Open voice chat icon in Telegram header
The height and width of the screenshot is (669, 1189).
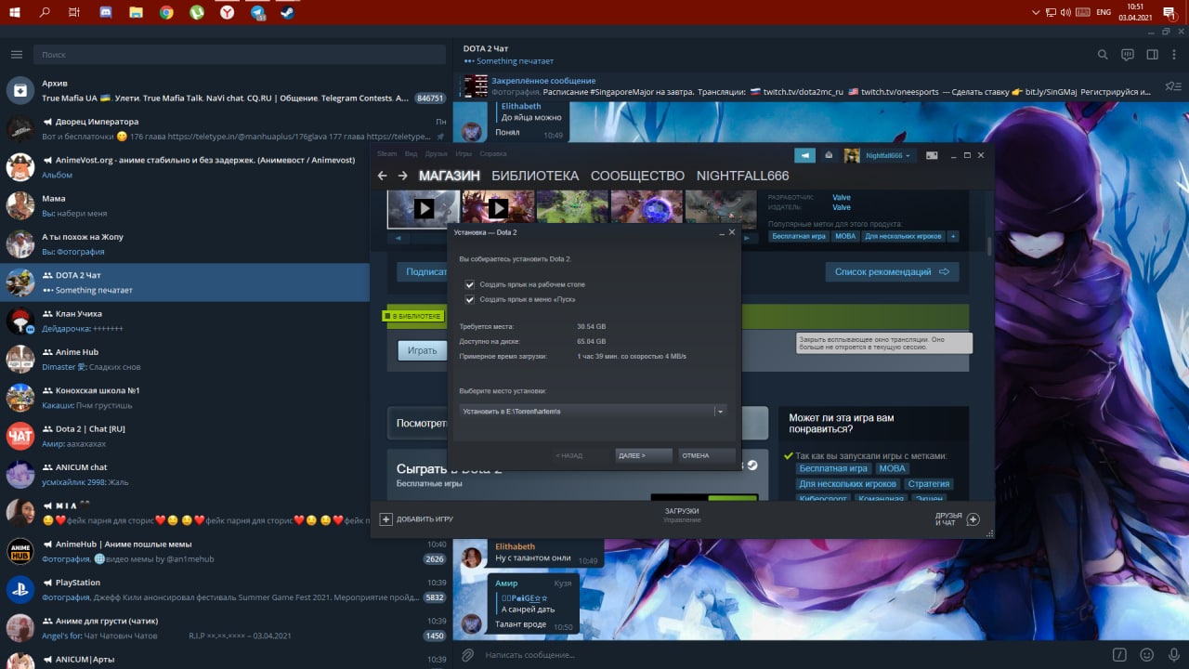click(1128, 55)
